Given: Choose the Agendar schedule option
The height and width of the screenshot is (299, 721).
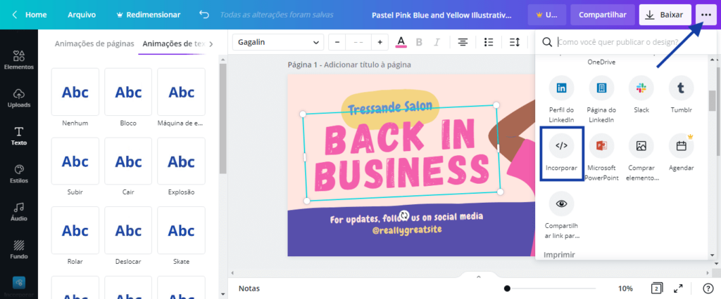Looking at the screenshot, I should (x=681, y=153).
